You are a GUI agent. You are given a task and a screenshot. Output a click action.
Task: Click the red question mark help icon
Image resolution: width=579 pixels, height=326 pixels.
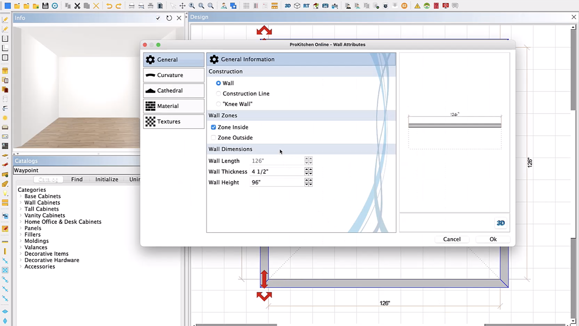tap(436, 6)
